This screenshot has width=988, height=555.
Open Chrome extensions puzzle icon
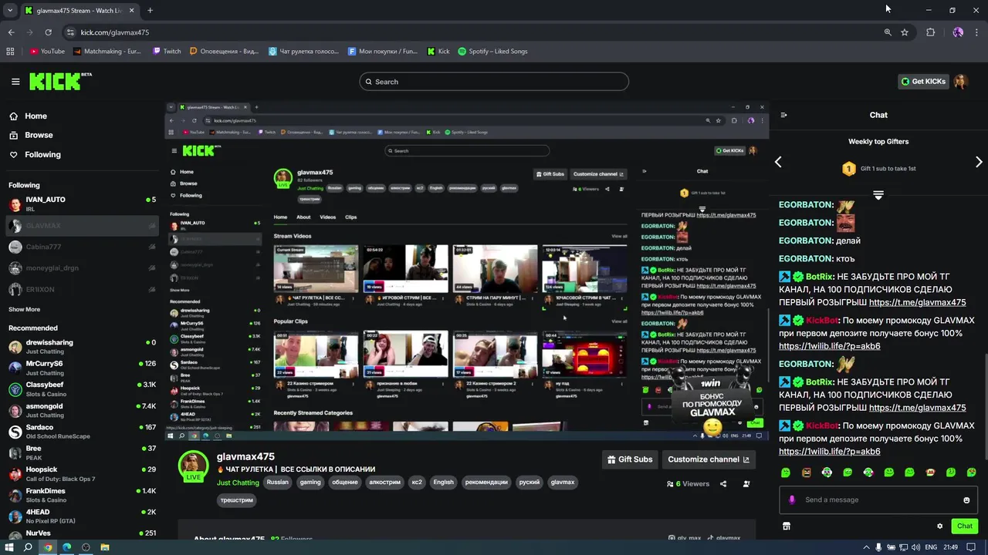[x=930, y=32]
